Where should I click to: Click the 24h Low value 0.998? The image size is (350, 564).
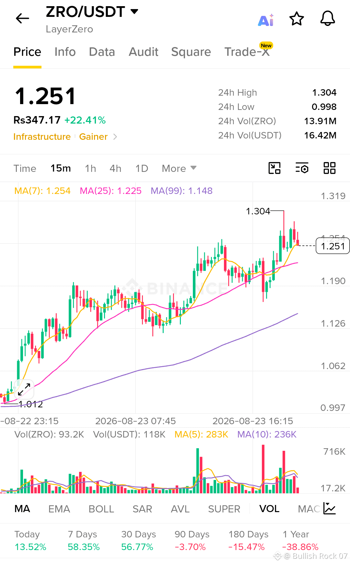pyautogui.click(x=324, y=107)
